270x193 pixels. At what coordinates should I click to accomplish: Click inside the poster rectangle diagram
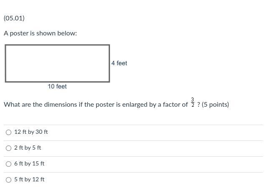click(57, 63)
